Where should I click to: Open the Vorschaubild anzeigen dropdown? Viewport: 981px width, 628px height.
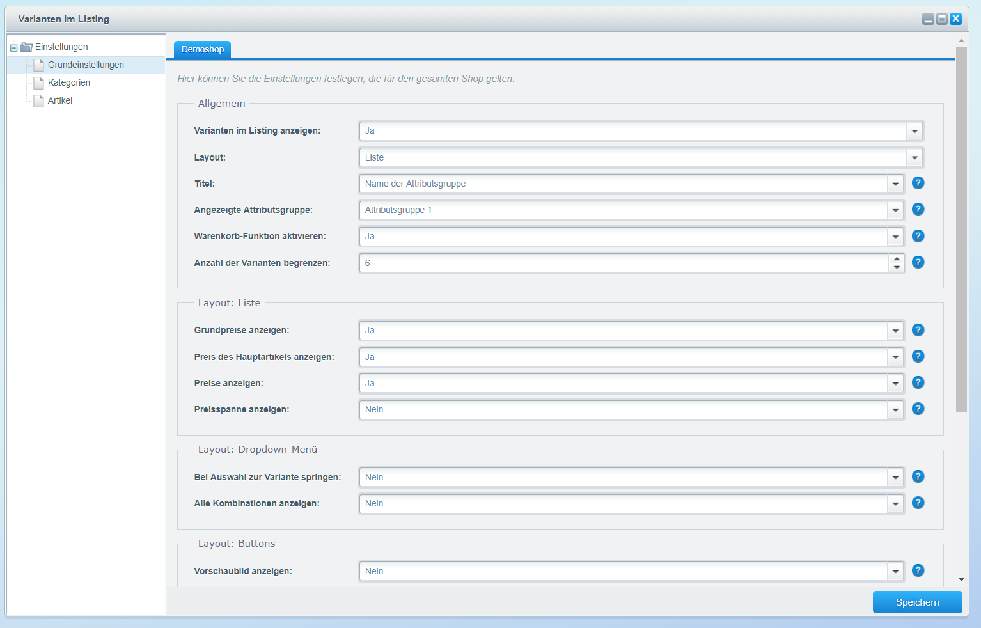[895, 572]
